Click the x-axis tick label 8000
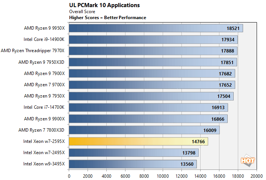266x180 pixels. click(x=144, y=176)
